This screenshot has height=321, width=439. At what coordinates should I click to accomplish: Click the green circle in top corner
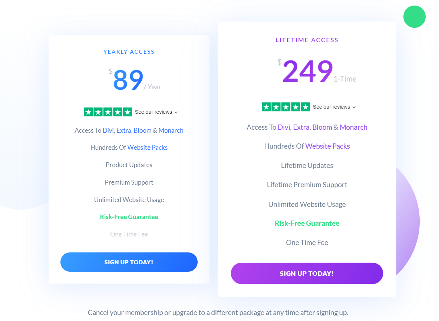point(414,17)
